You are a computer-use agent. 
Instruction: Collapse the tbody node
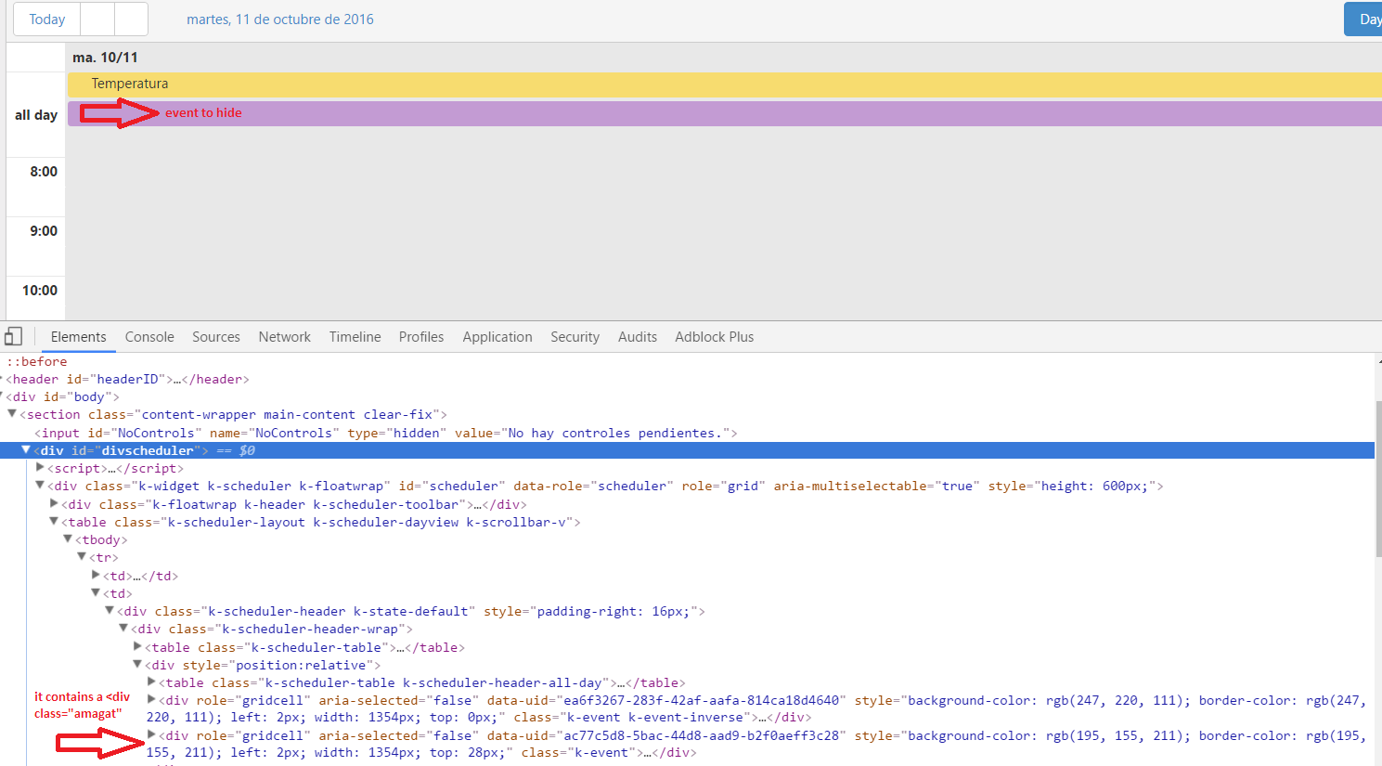[x=68, y=539]
